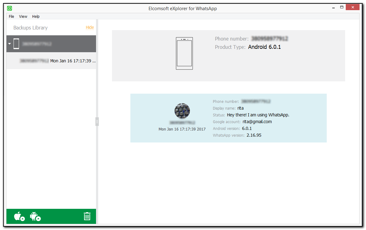Open the Help menu
Viewport: 366px width, 230px height.
coord(36,17)
